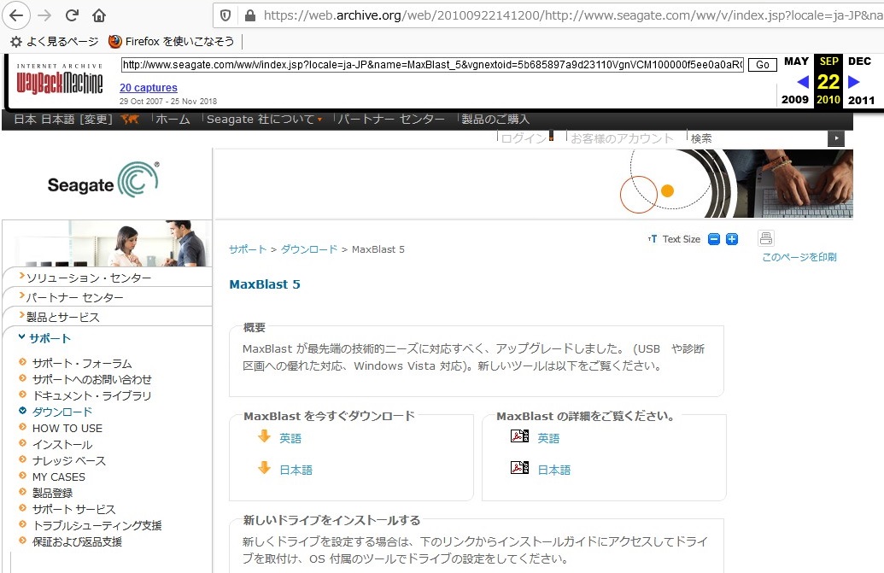The image size is (884, 573).
Task: Open 英語 PDF details link
Action: [548, 438]
